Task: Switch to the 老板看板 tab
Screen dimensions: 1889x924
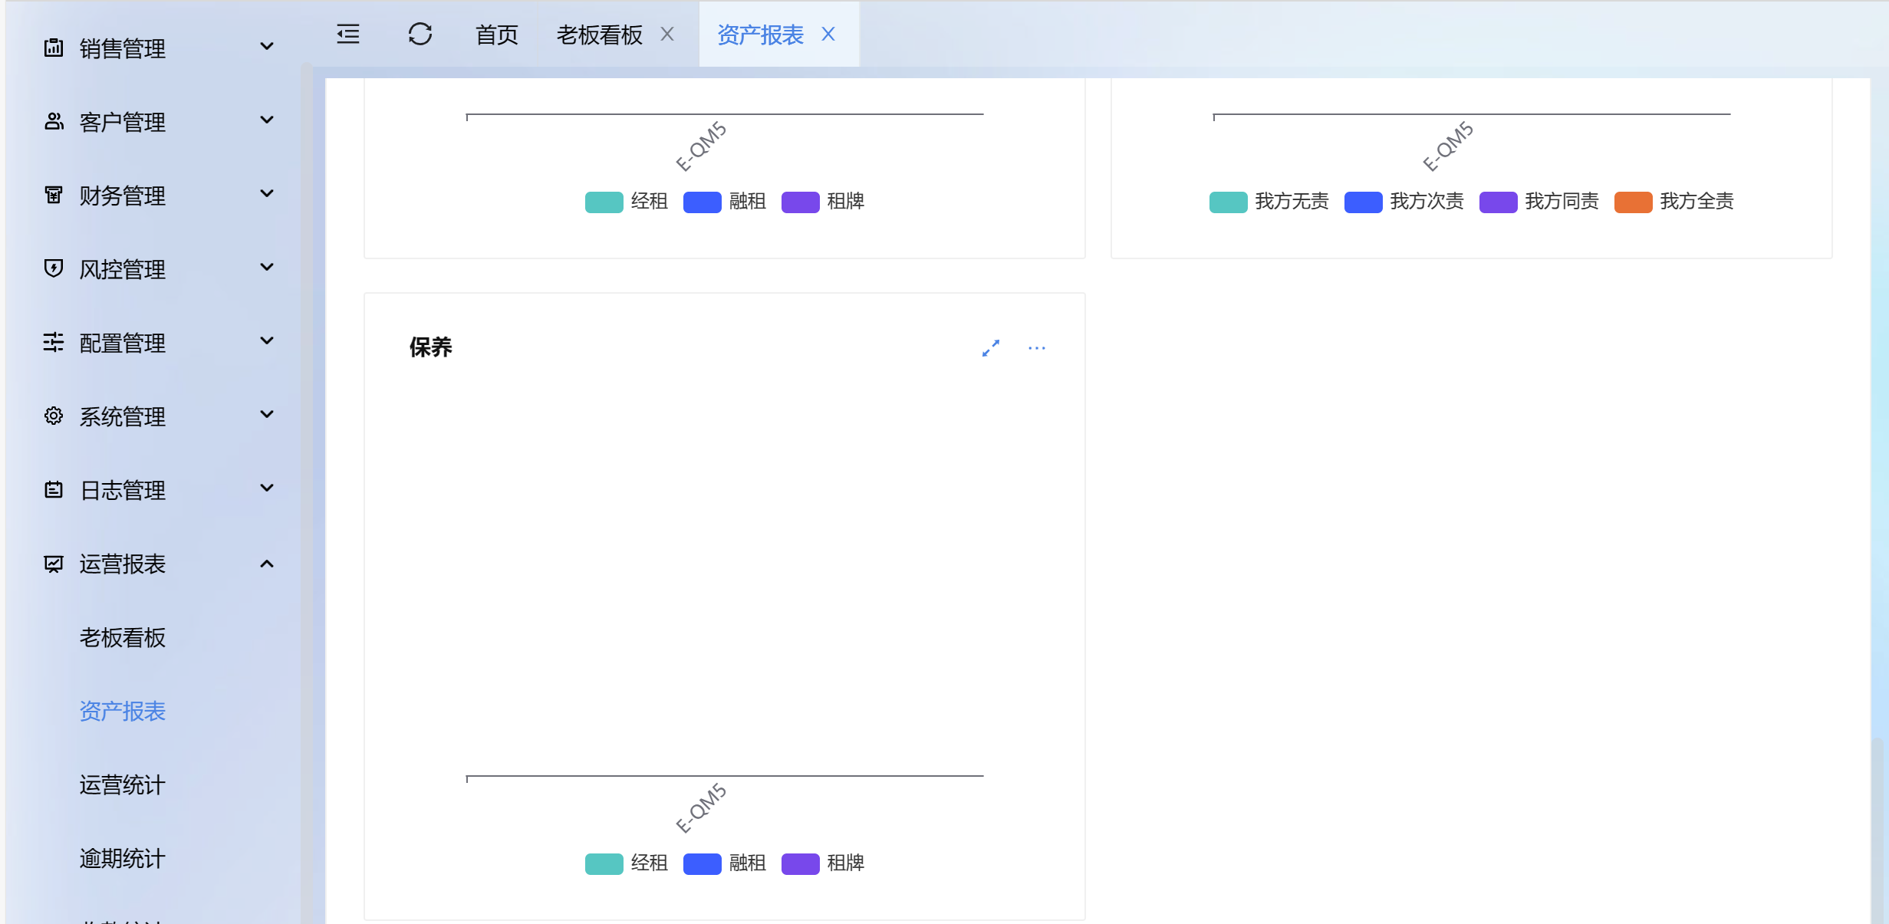Action: [x=599, y=35]
